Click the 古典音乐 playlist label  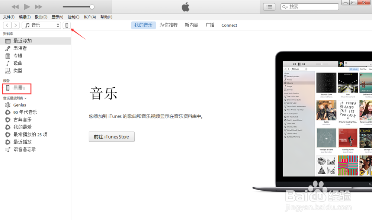point(22,120)
